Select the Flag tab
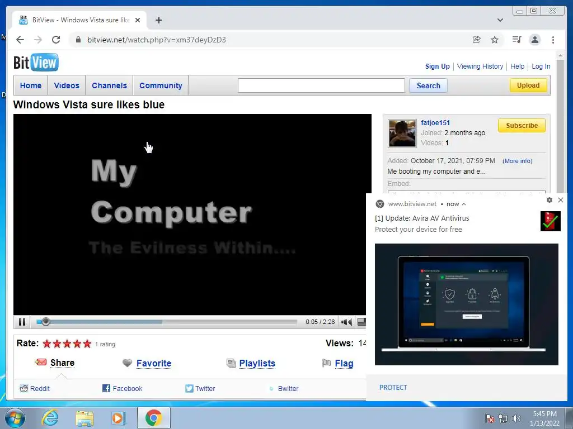The height and width of the screenshot is (429, 573). click(x=344, y=363)
